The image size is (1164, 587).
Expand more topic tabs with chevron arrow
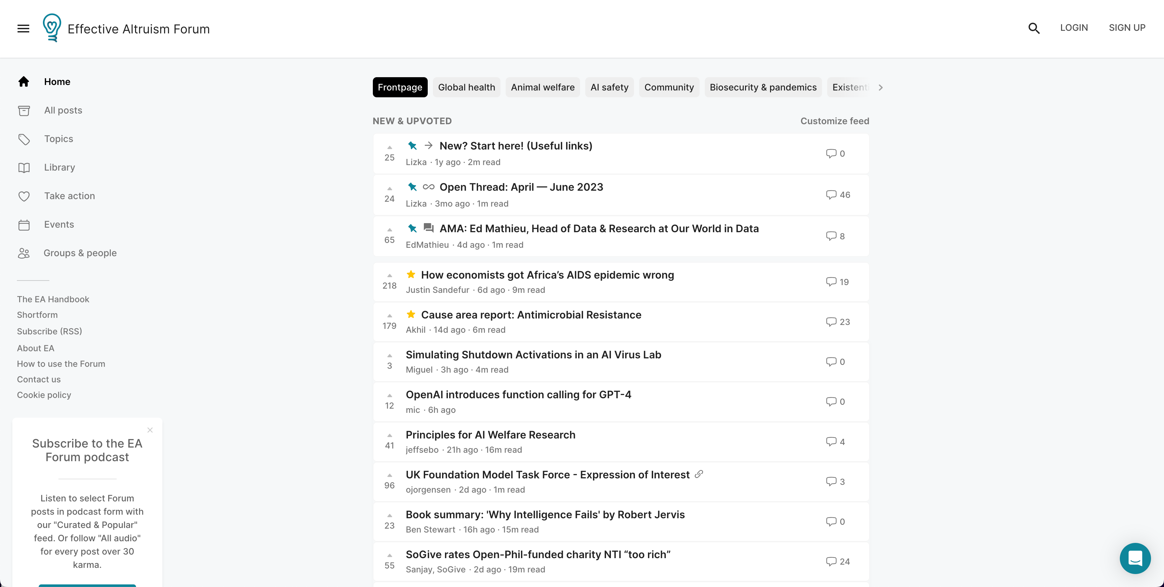[881, 88]
